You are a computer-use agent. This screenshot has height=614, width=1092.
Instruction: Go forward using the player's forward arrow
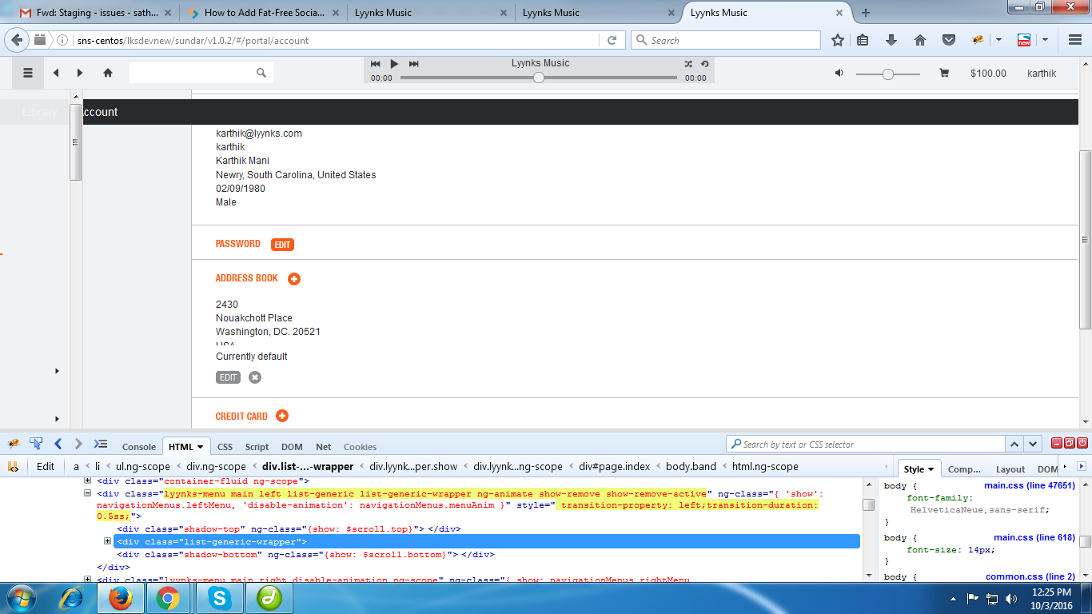(80, 73)
